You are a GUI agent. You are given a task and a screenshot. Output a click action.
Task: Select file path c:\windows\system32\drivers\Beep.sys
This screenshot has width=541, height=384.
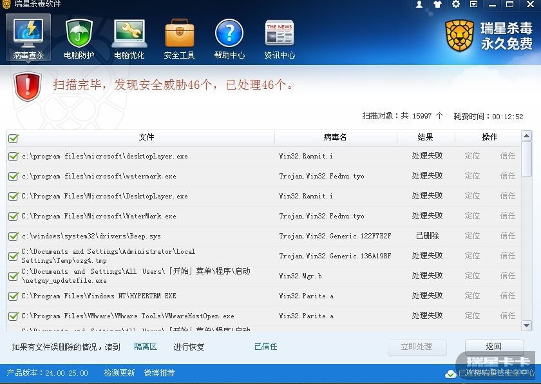click(x=91, y=236)
